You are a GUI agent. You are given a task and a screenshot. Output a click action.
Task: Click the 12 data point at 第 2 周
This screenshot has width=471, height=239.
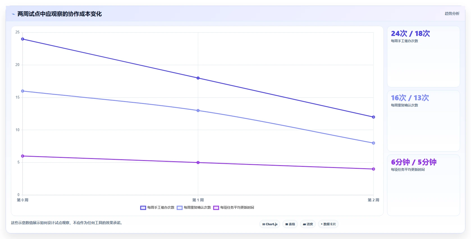(x=373, y=117)
